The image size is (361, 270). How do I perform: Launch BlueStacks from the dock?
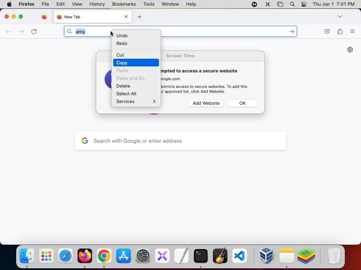click(306, 256)
